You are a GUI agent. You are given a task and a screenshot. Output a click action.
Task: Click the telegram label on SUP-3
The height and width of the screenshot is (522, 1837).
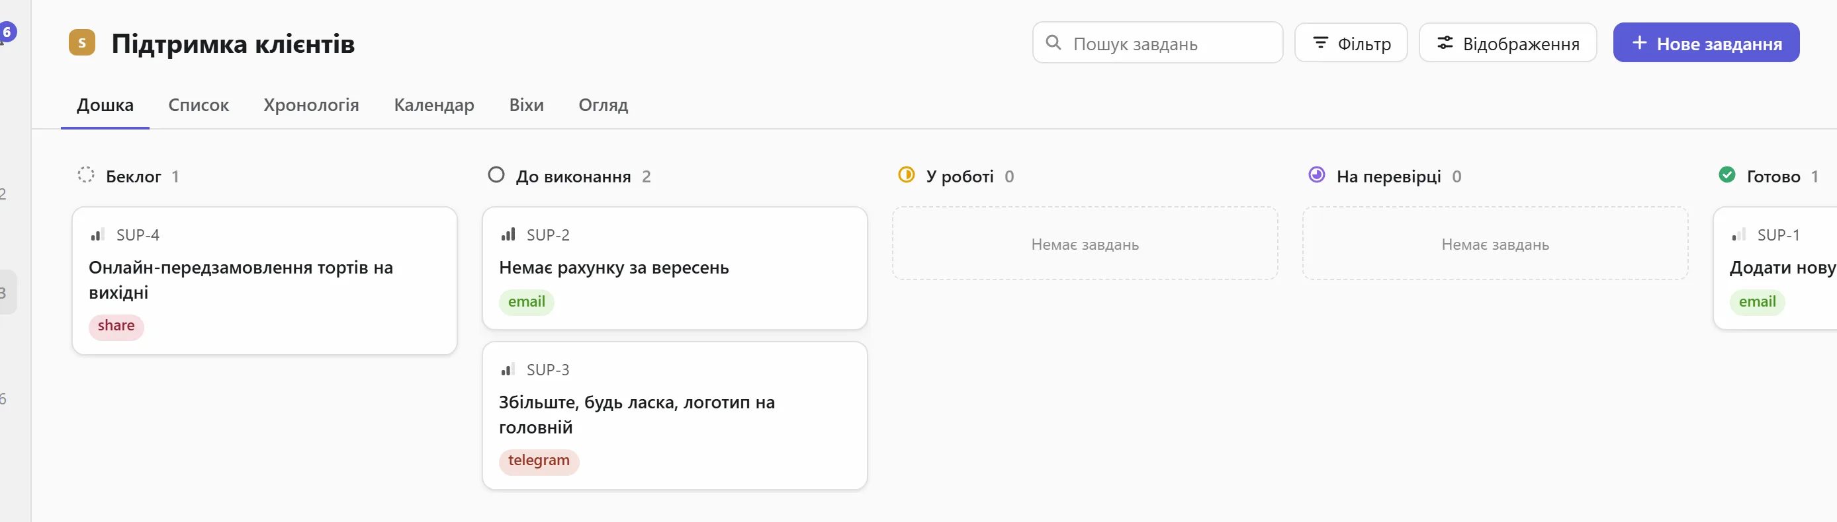pyautogui.click(x=539, y=461)
